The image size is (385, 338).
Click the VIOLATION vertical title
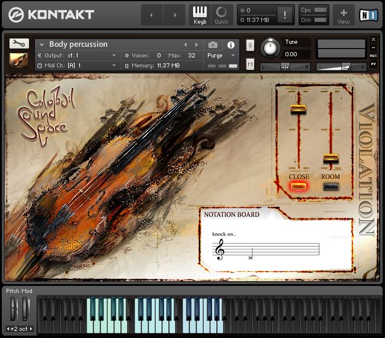point(367,169)
